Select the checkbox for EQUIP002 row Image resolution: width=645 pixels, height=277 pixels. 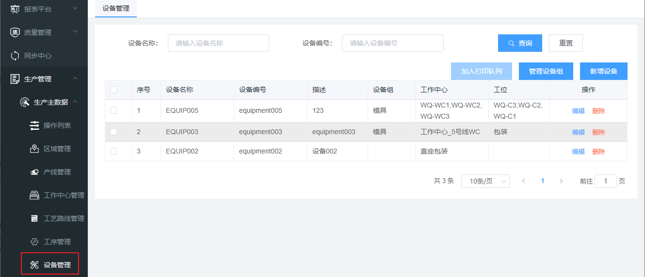point(113,151)
